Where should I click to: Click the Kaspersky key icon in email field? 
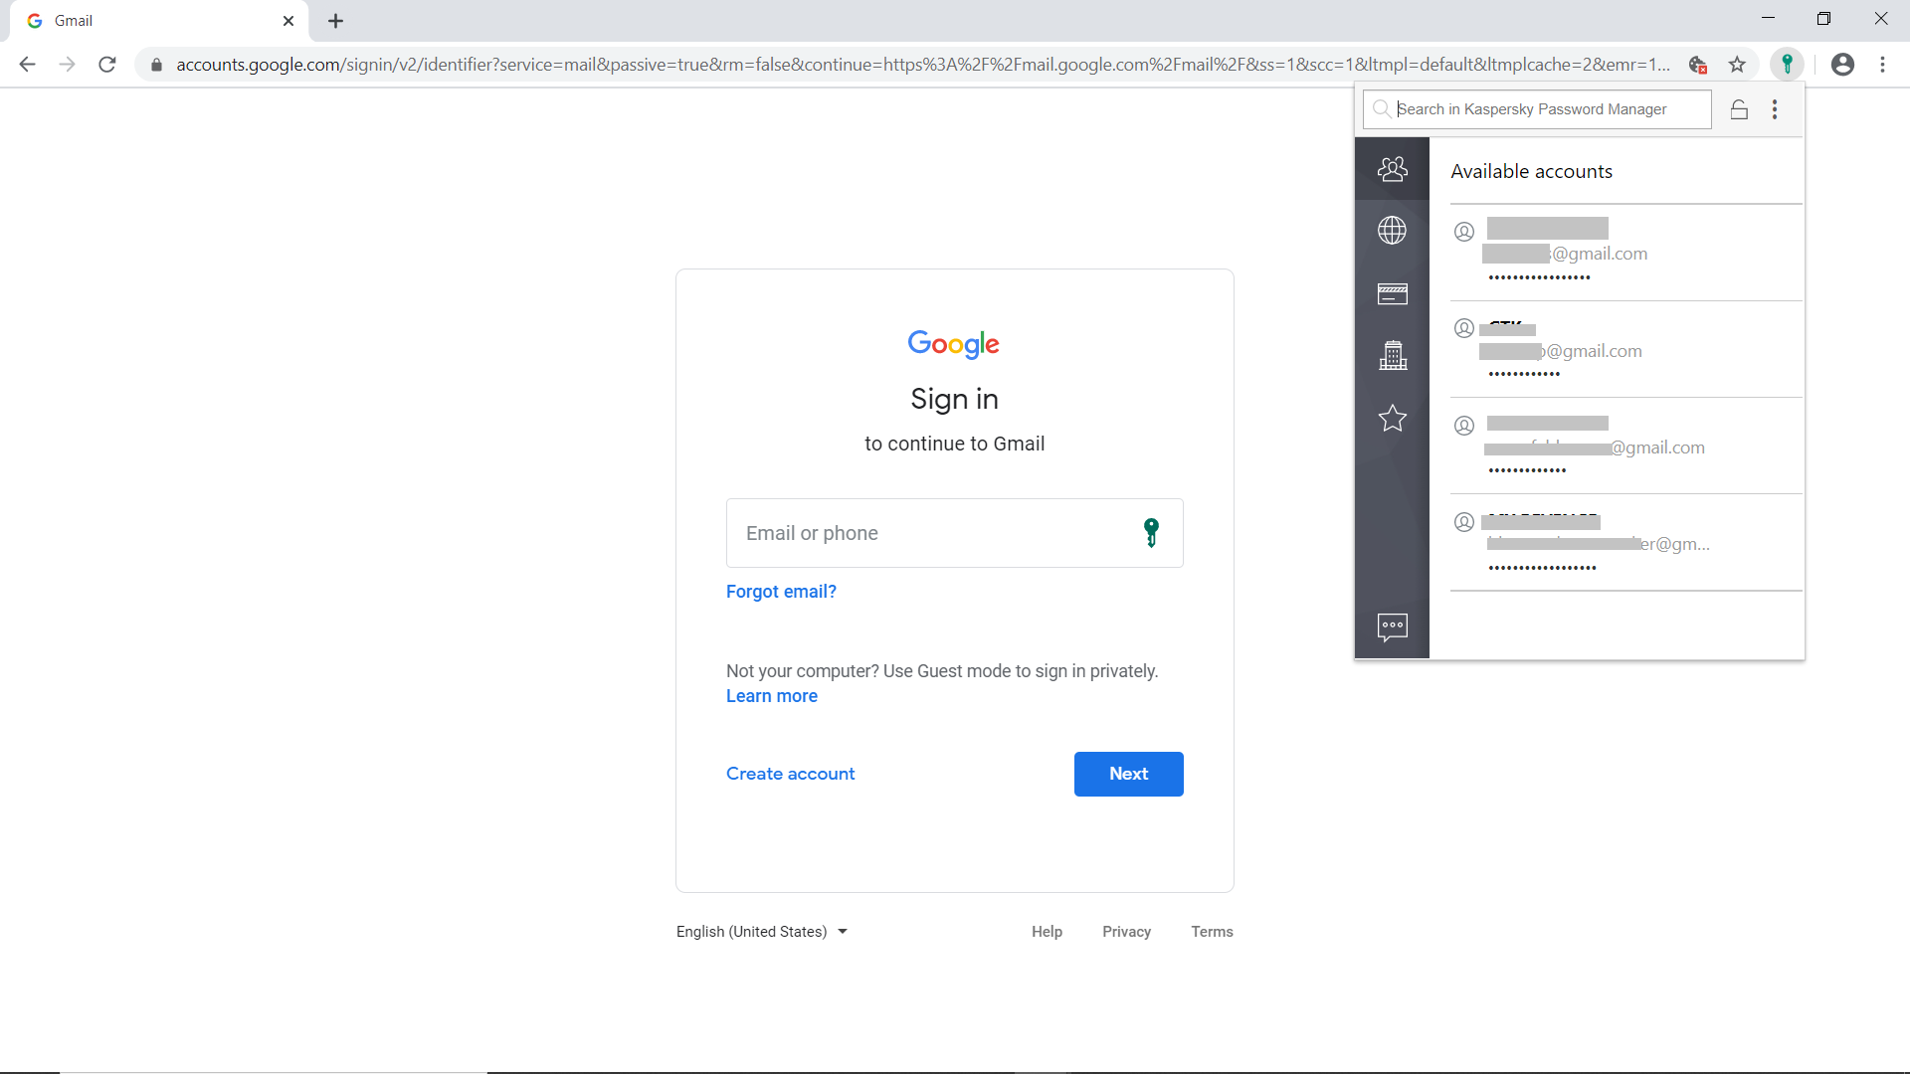pyautogui.click(x=1151, y=533)
